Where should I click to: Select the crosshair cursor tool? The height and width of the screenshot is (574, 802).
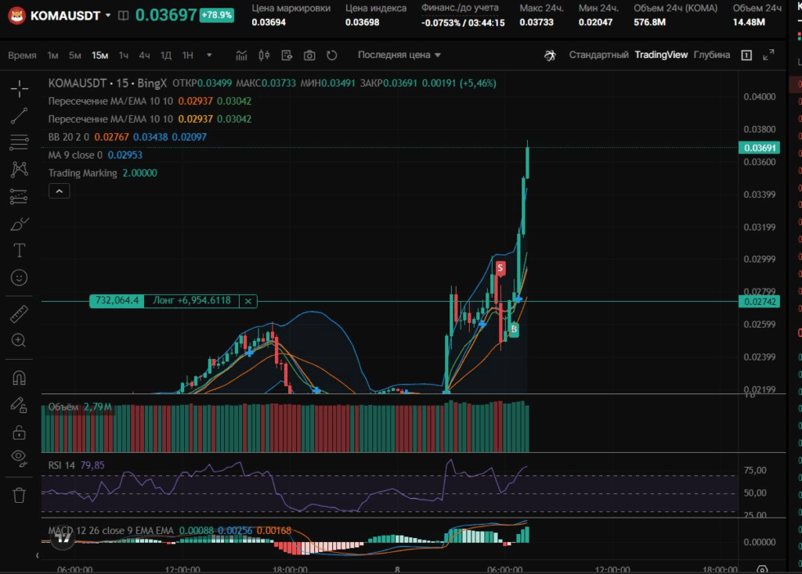click(x=20, y=88)
